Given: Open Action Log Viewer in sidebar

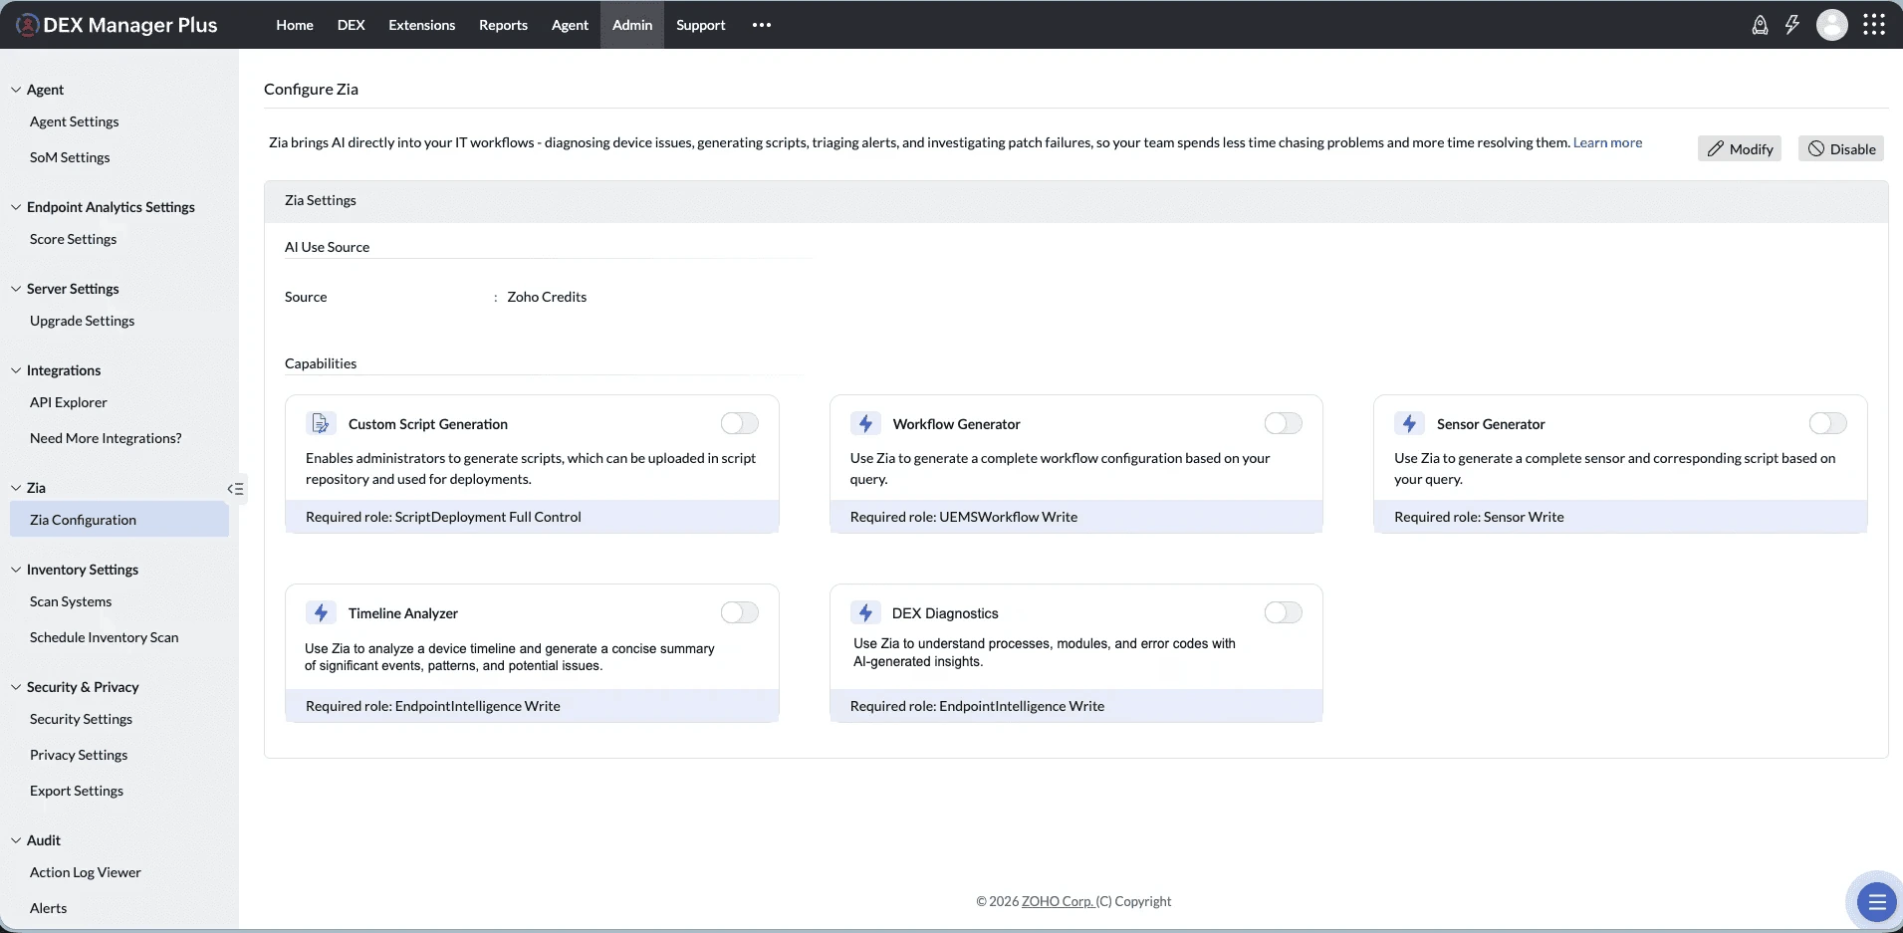Looking at the screenshot, I should point(86,872).
